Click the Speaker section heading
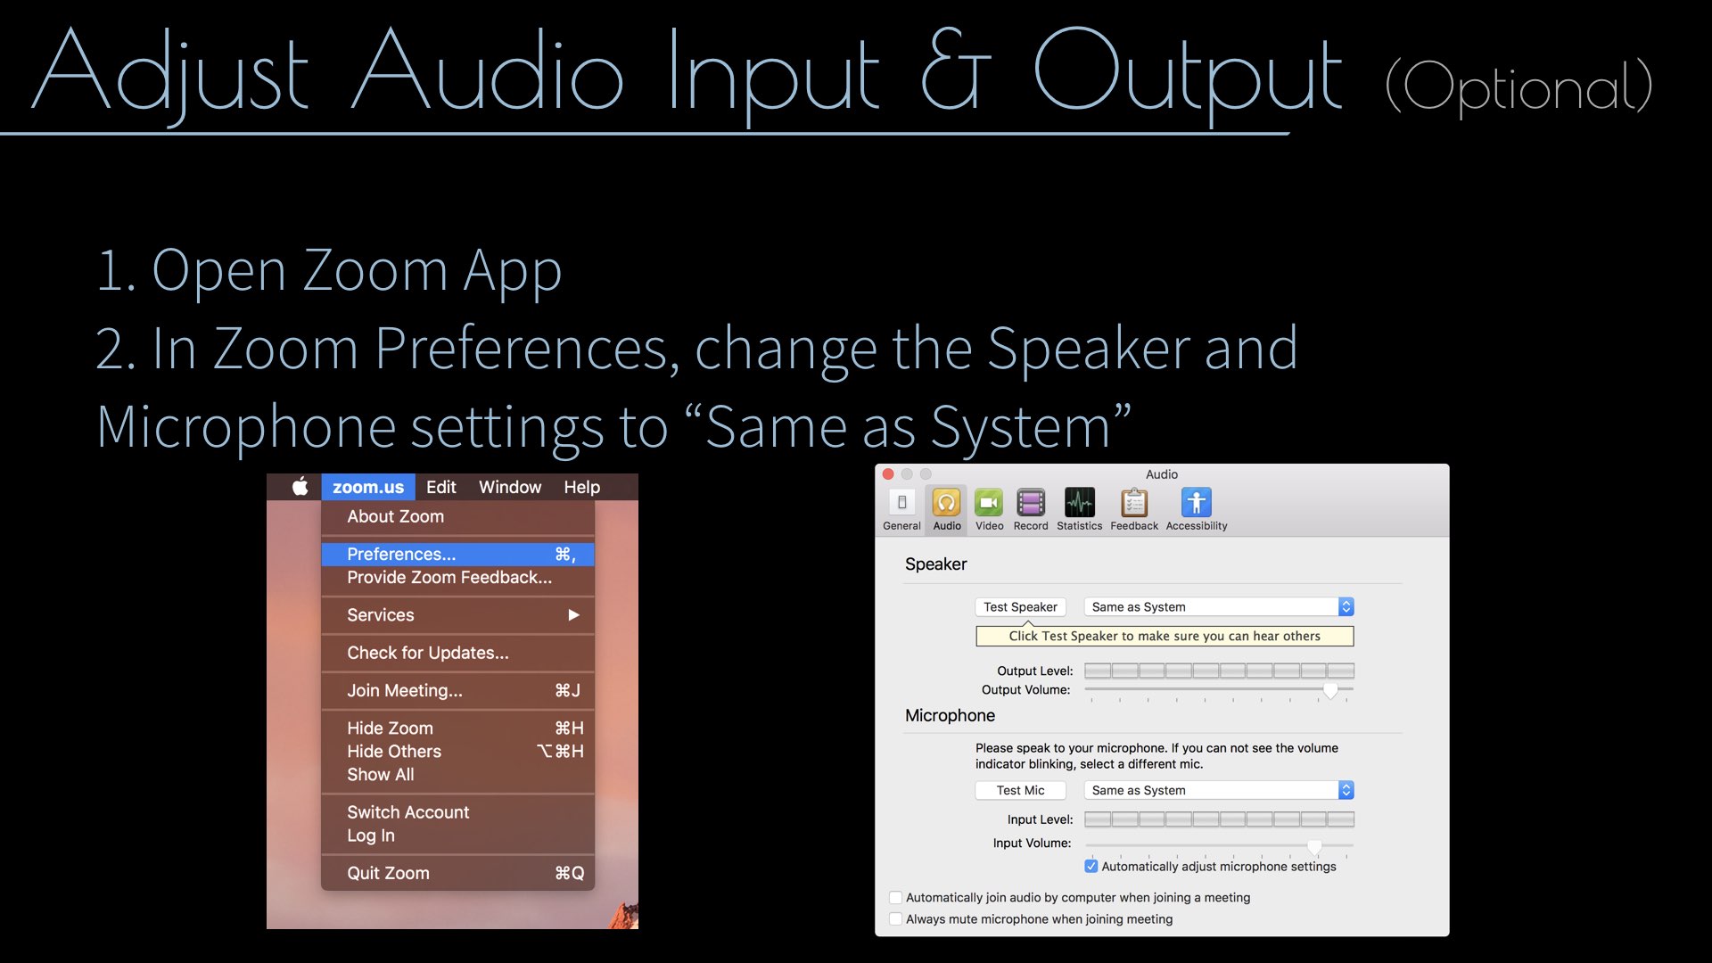Screen dimensions: 1712x963 [x=935, y=564]
